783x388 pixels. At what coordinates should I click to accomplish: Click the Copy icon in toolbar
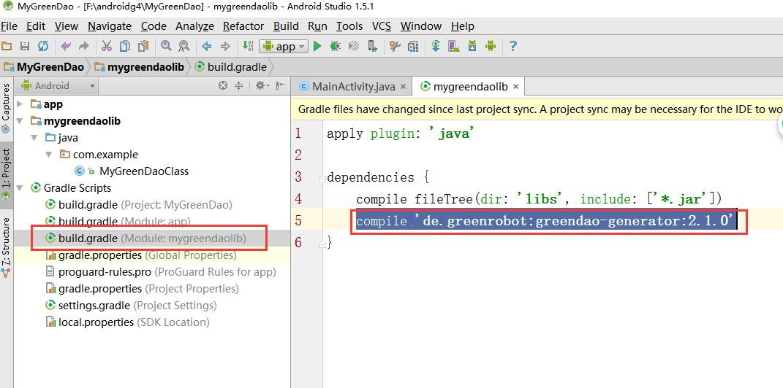(x=125, y=47)
